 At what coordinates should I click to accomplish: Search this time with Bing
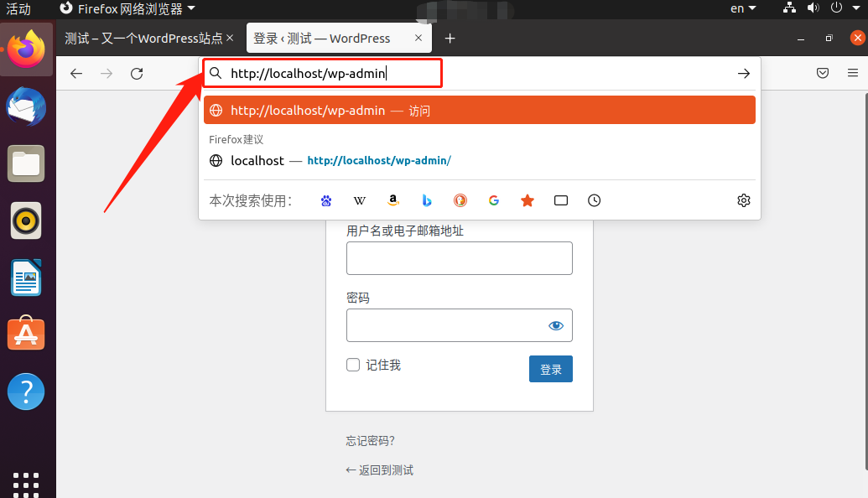point(427,200)
